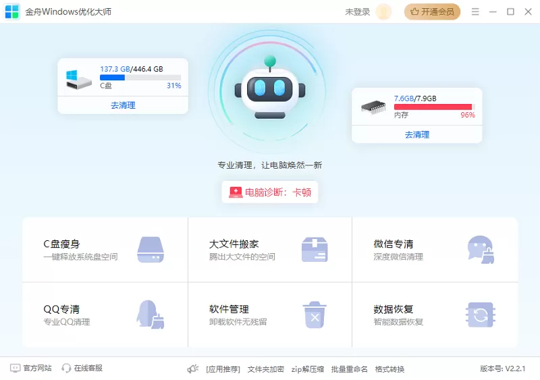This screenshot has height=380, width=540.
Task: Select the 微信专清 title
Action: (x=394, y=244)
